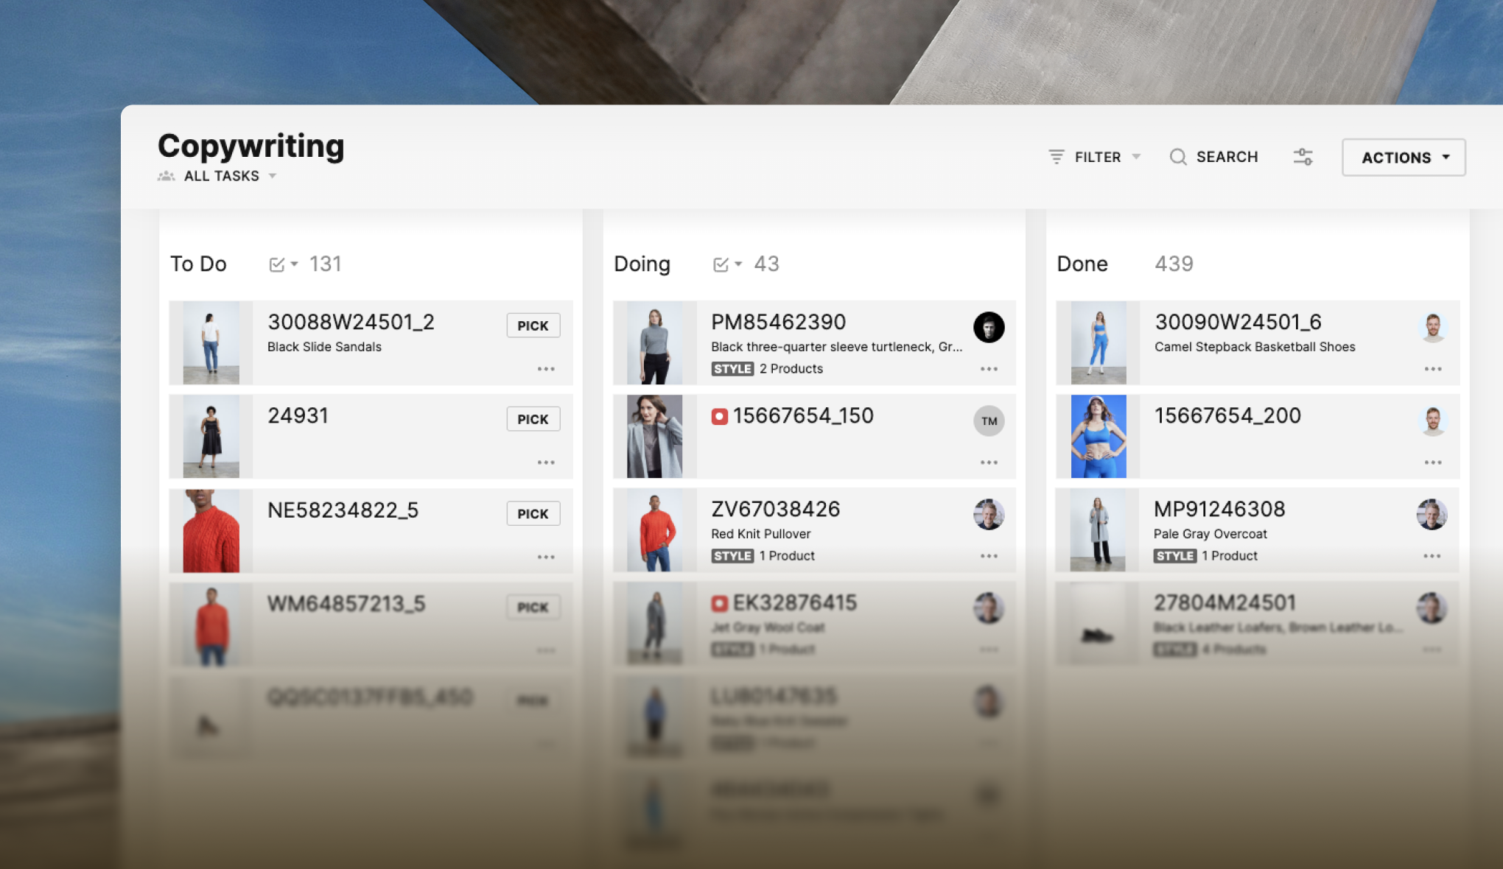This screenshot has height=869, width=1503.
Task: Open more options for task 30088W24501_2
Action: [x=545, y=369]
